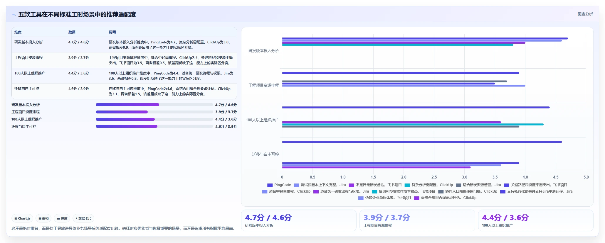Click the PingCode bar in 研发版本投入分析 group

[x=425, y=38]
